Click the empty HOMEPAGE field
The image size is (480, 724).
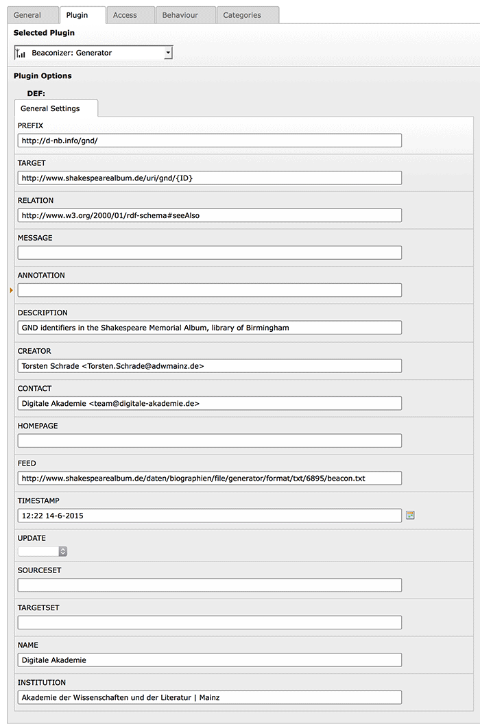pyautogui.click(x=209, y=440)
